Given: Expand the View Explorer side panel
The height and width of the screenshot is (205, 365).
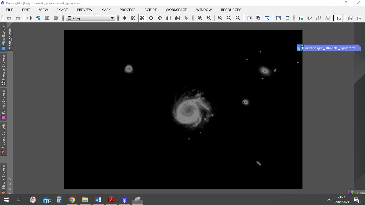Looking at the screenshot, I should pyautogui.click(x=3, y=37).
